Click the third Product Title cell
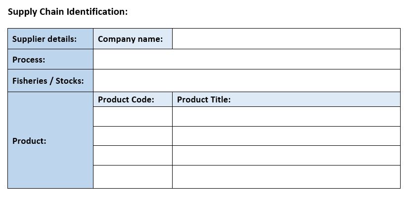This screenshot has height=199, width=411. pos(286,156)
